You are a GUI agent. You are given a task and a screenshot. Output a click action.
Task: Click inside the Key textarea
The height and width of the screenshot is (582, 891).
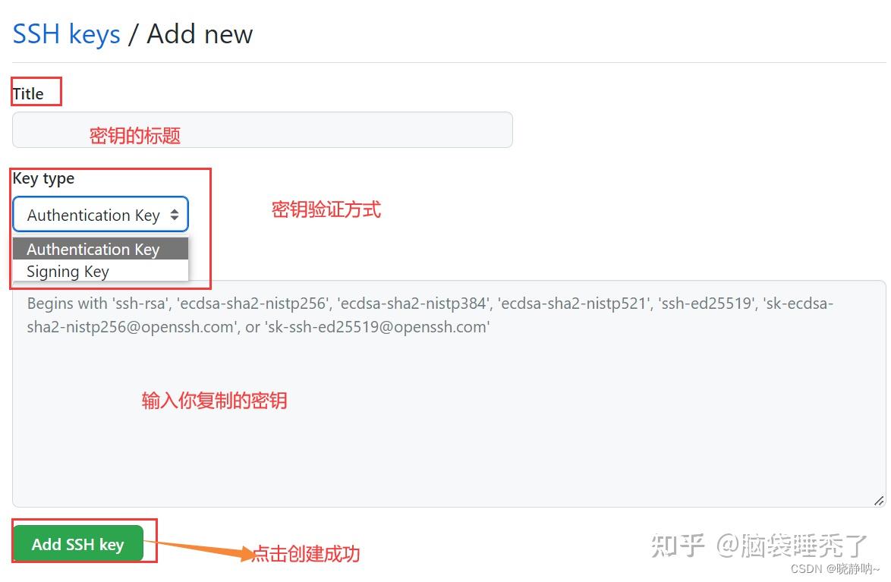point(449,393)
